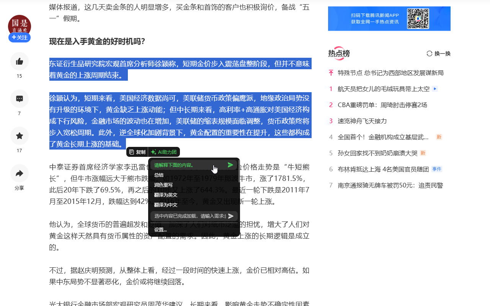Open the comments via the comment bubble icon
Viewport: 490px width, 306px height.
(19, 99)
